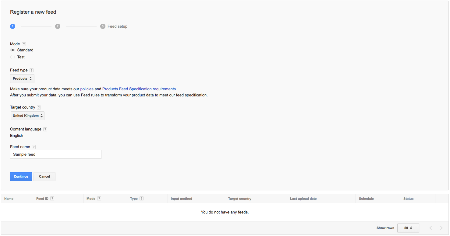
Task: Click Content language help icon
Action: pyautogui.click(x=45, y=129)
